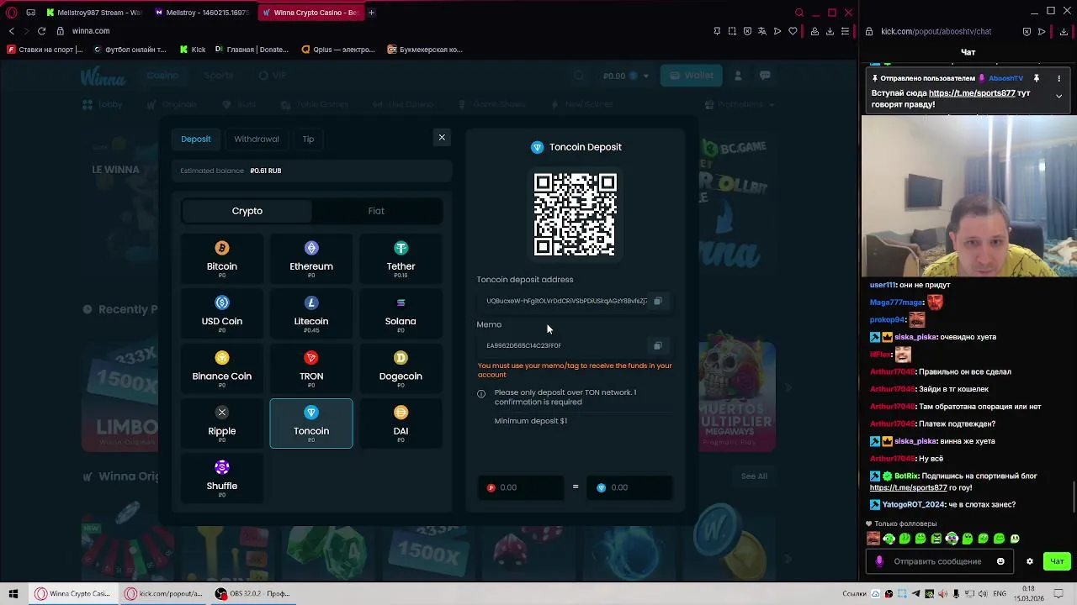This screenshot has width=1077, height=605.
Task: Open the Deposit tab
Action: coord(196,139)
